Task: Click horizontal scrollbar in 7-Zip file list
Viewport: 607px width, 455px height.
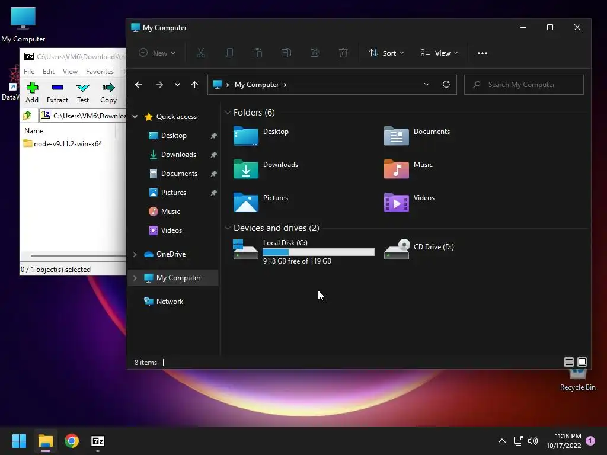Action: coord(78,256)
